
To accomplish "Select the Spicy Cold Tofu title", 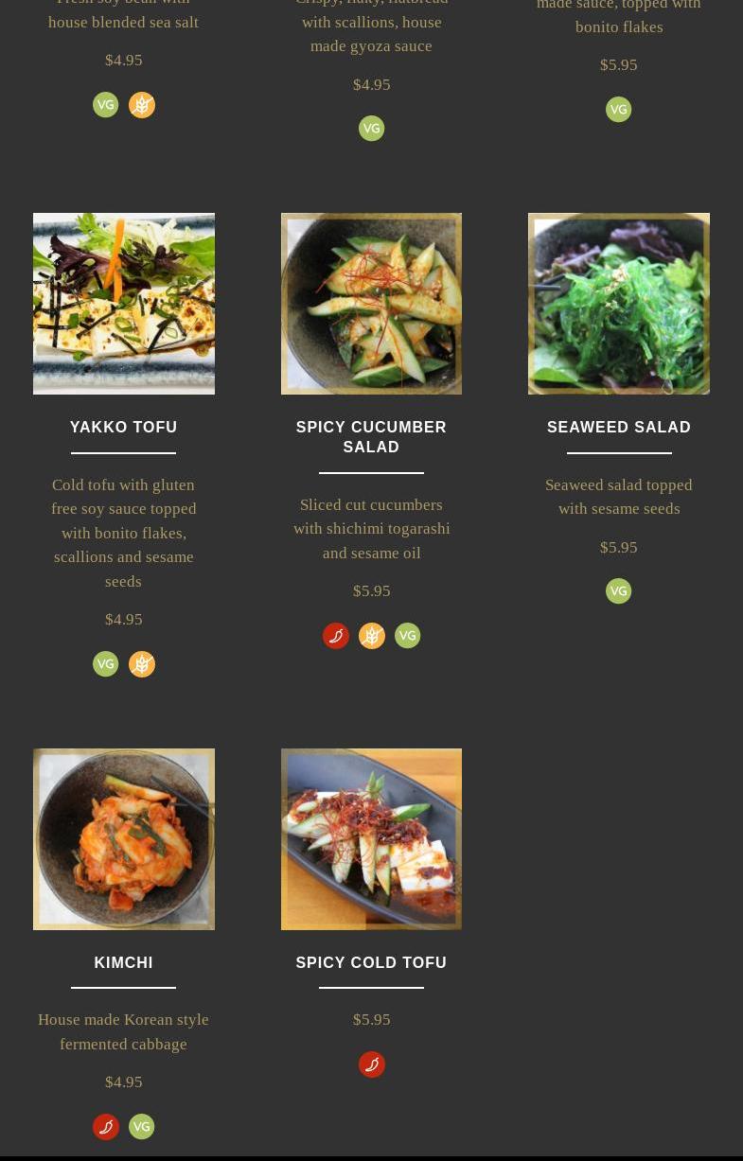I will [x=371, y=962].
